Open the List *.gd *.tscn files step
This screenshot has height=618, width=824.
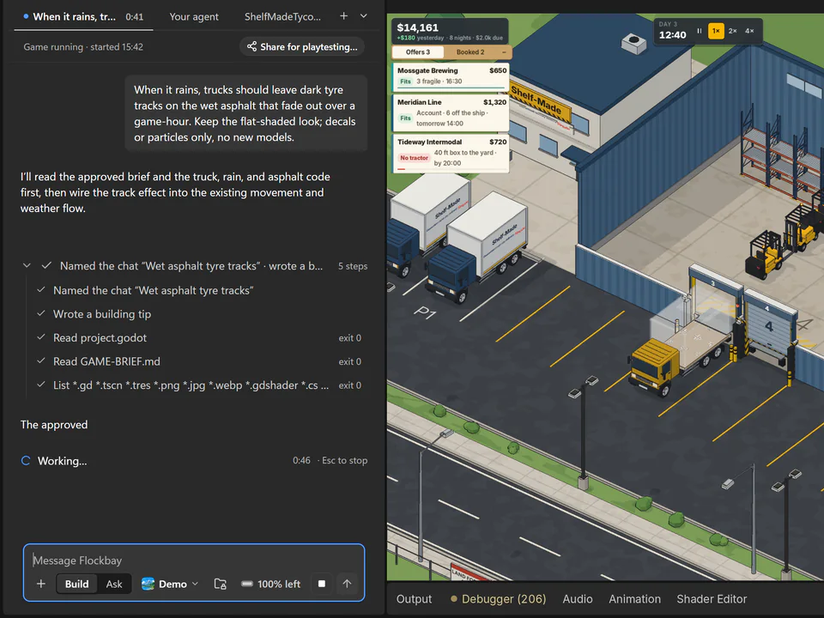click(198, 385)
